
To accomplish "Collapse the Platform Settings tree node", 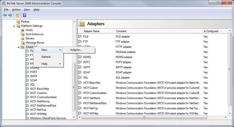I will [x=14, y=26].
